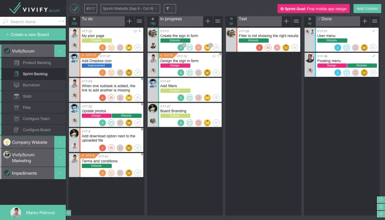Expand the Company Website board arrow
The height and width of the screenshot is (220, 385).
[60, 142]
